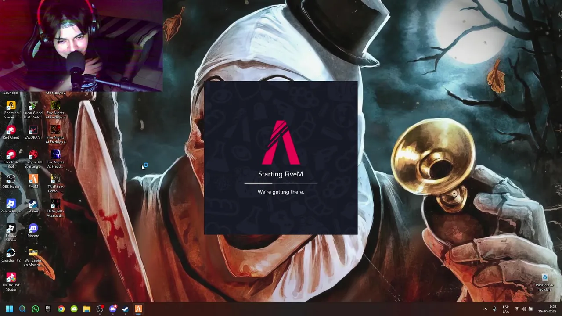Select the FiveM desktop shortcut
The width and height of the screenshot is (562, 316).
pos(33,182)
